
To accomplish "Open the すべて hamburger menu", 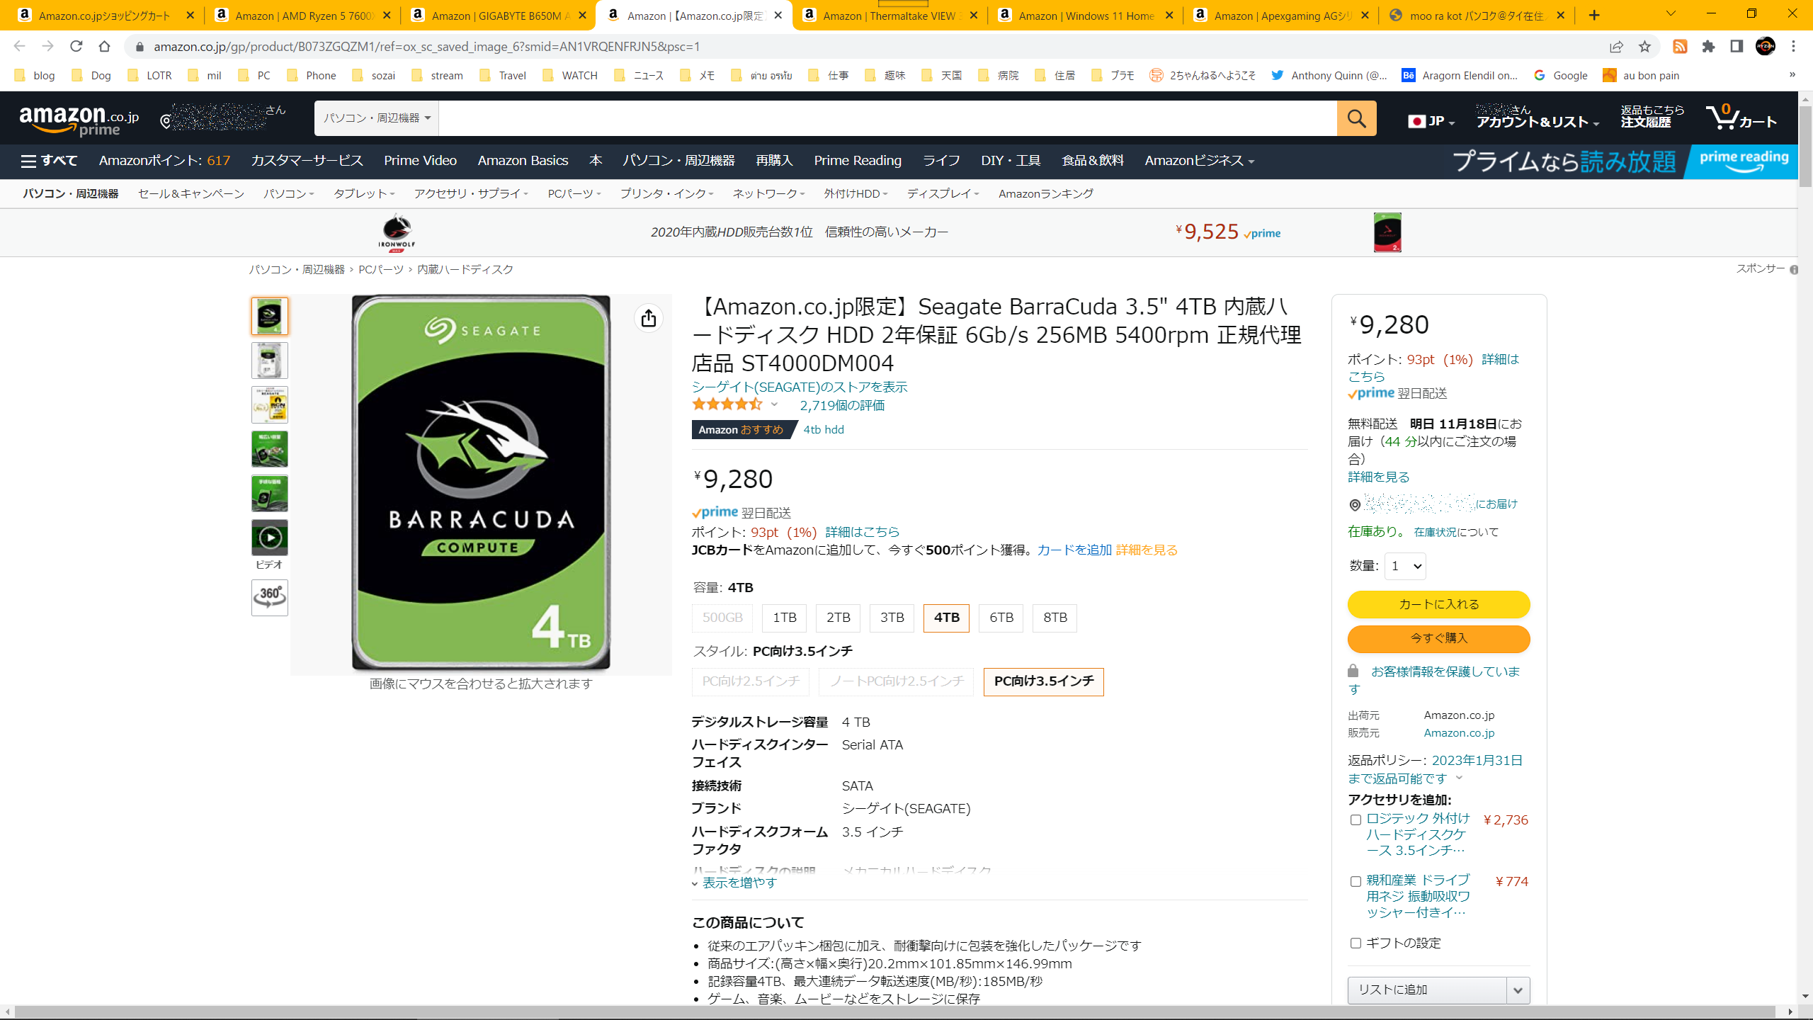I will point(49,161).
